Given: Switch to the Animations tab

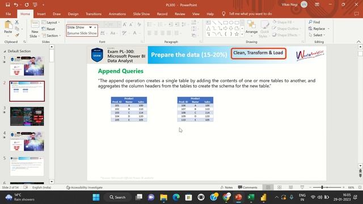Looking at the screenshot, I should click(117, 14).
